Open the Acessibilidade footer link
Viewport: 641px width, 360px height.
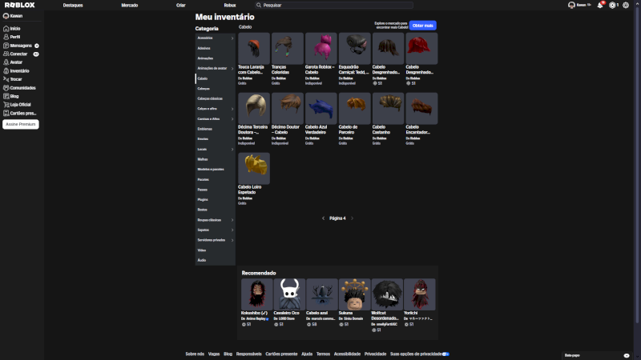point(347,354)
